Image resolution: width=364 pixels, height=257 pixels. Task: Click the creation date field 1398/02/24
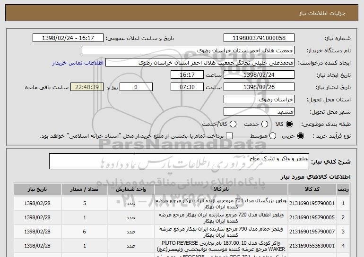coord(259,75)
